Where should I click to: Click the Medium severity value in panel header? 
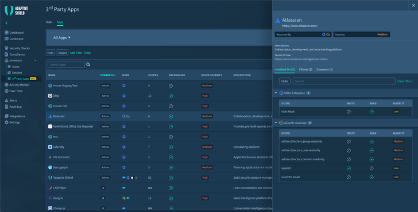(382, 34)
